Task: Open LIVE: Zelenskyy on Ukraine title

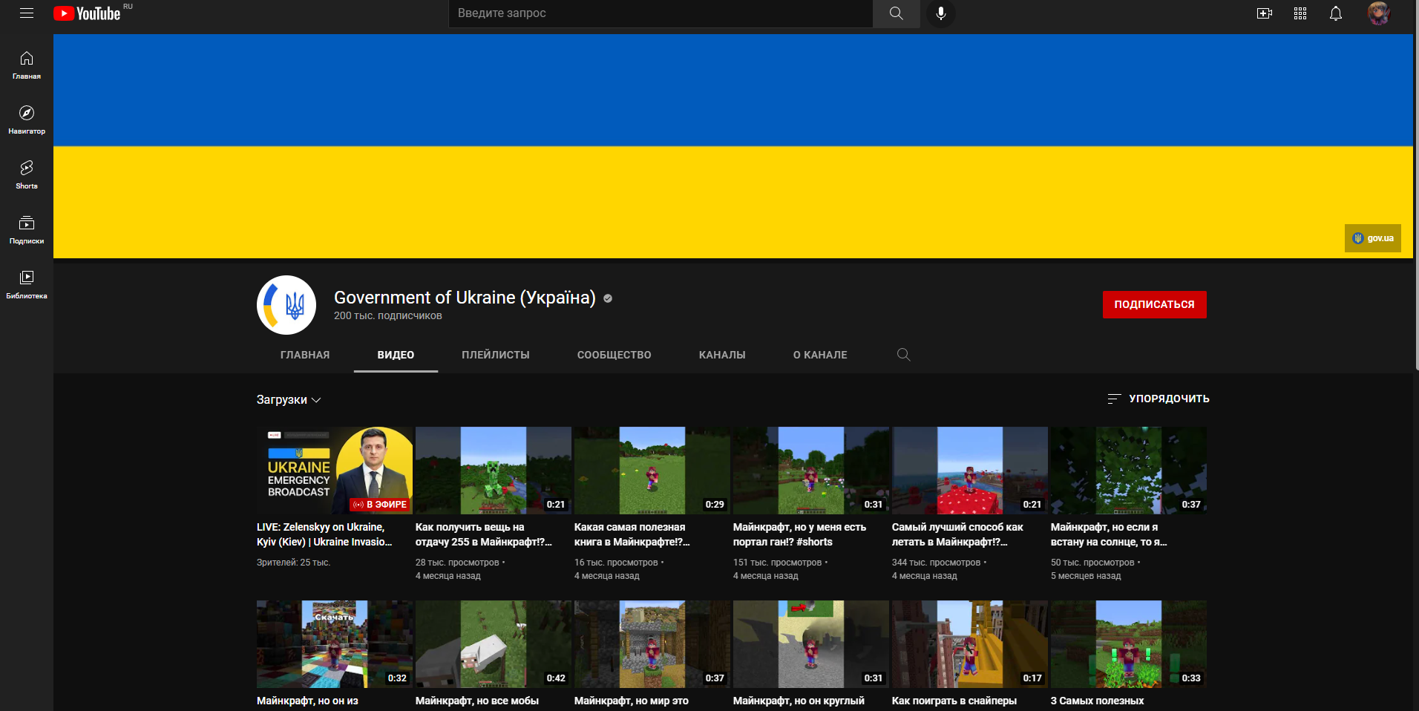Action: pos(324,534)
